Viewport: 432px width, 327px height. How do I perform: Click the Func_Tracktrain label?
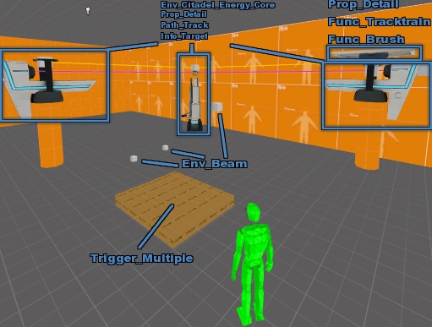click(380, 22)
